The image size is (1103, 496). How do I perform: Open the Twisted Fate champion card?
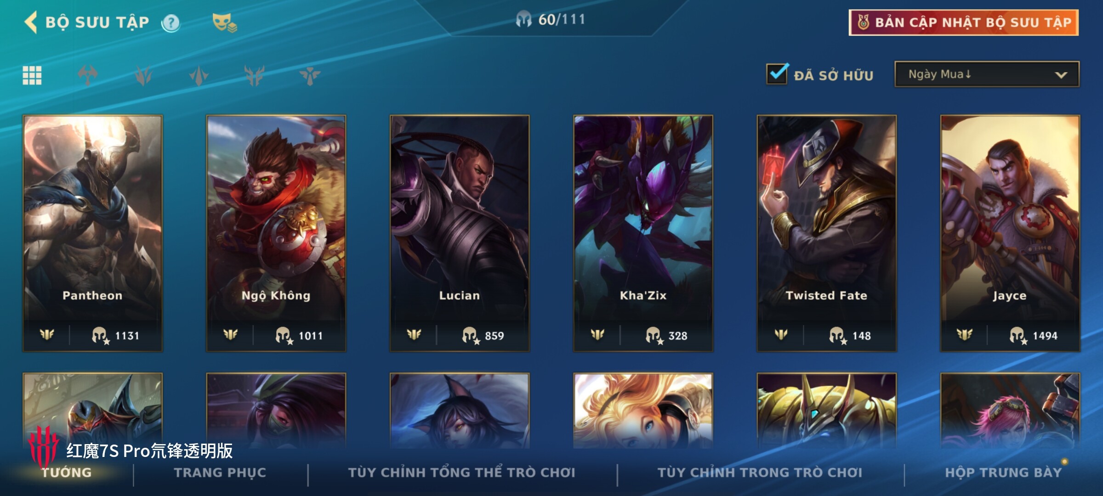click(826, 233)
